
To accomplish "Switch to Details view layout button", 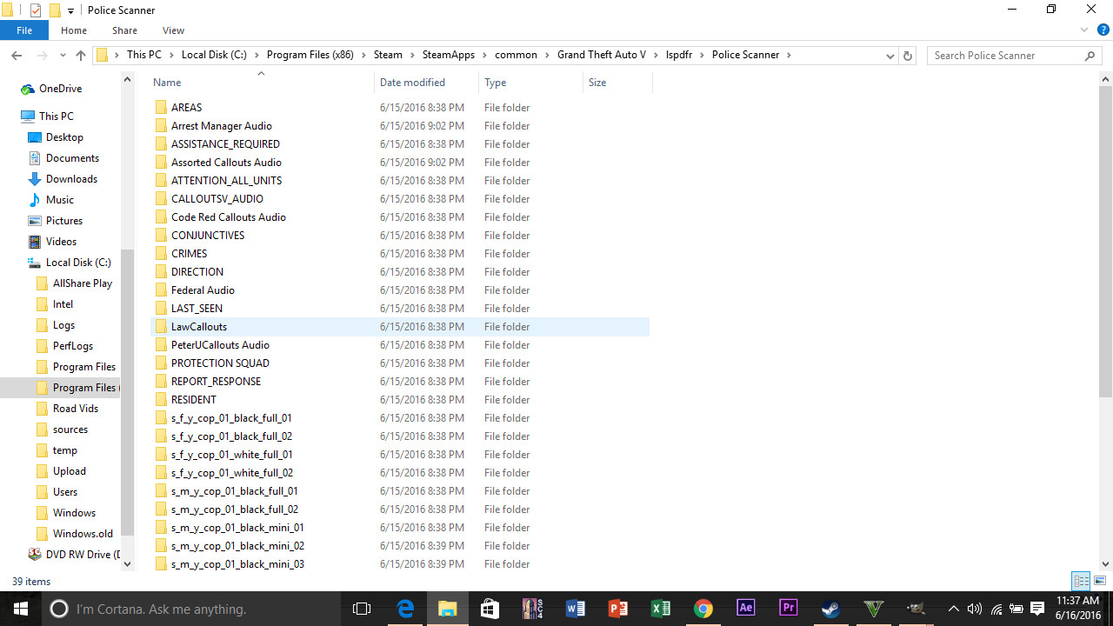I will (1081, 581).
